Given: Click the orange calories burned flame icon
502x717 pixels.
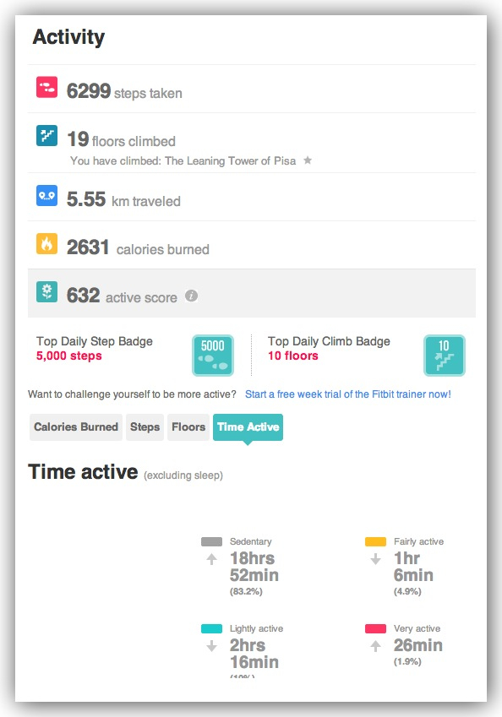Looking at the screenshot, I should click(46, 243).
